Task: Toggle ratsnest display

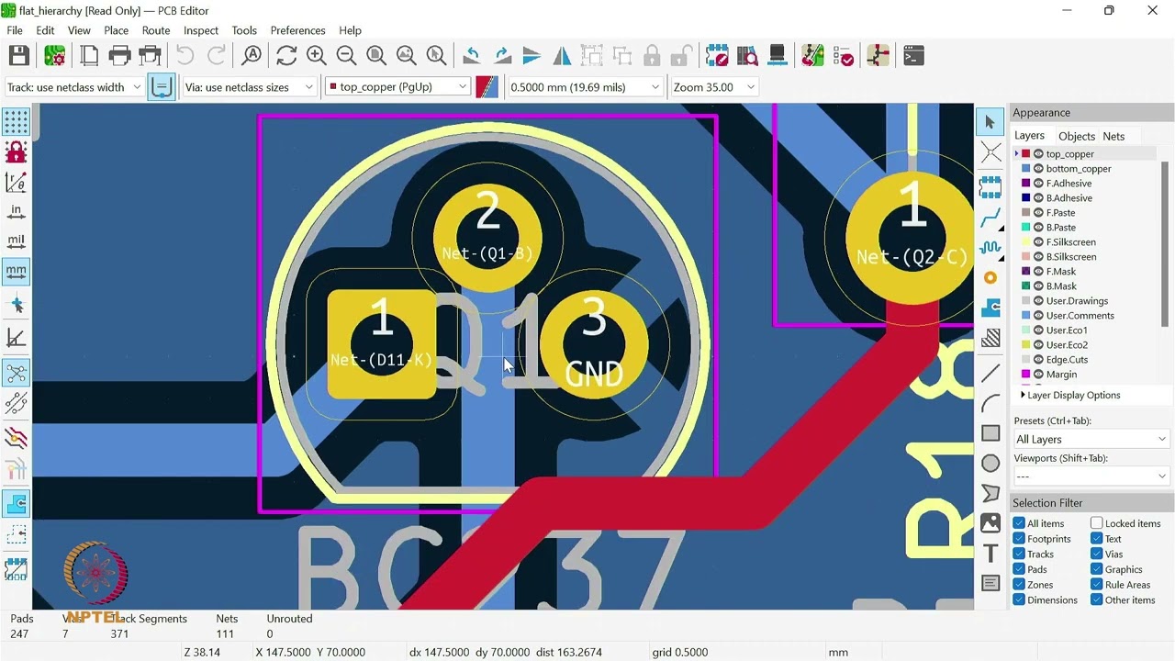Action: [16, 374]
